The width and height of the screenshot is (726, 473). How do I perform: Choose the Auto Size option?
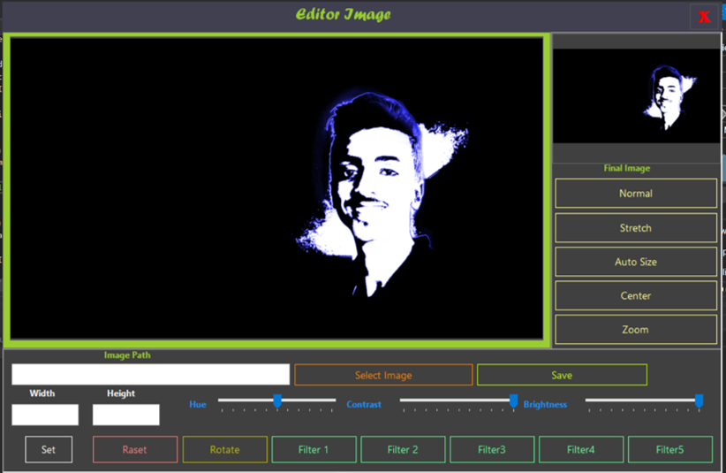(x=635, y=262)
